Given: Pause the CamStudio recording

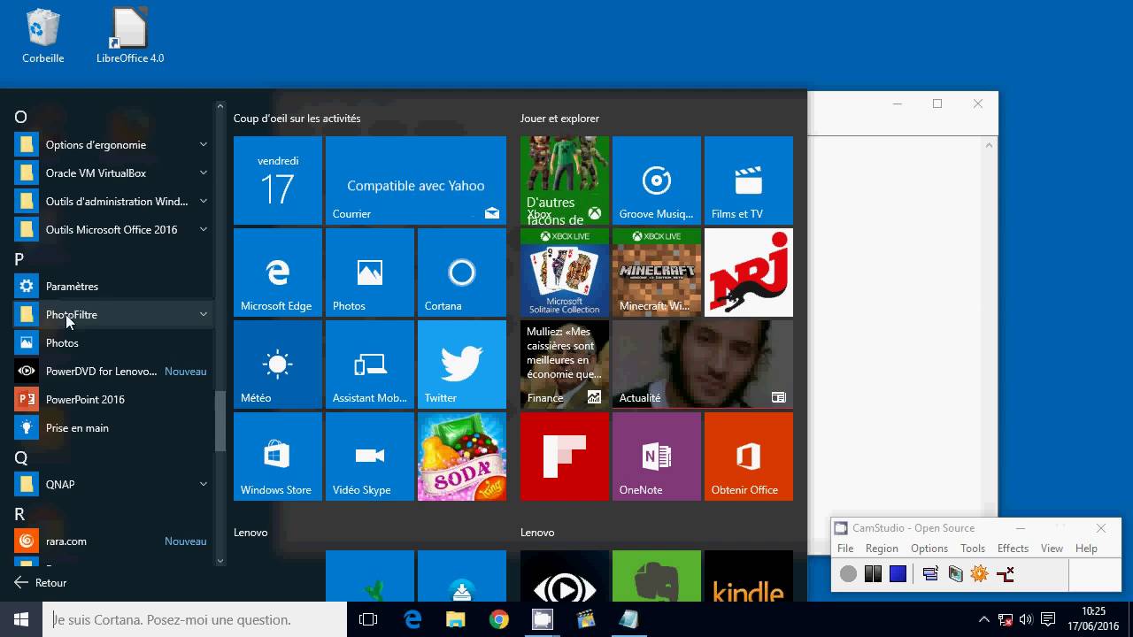Looking at the screenshot, I should pyautogui.click(x=873, y=574).
